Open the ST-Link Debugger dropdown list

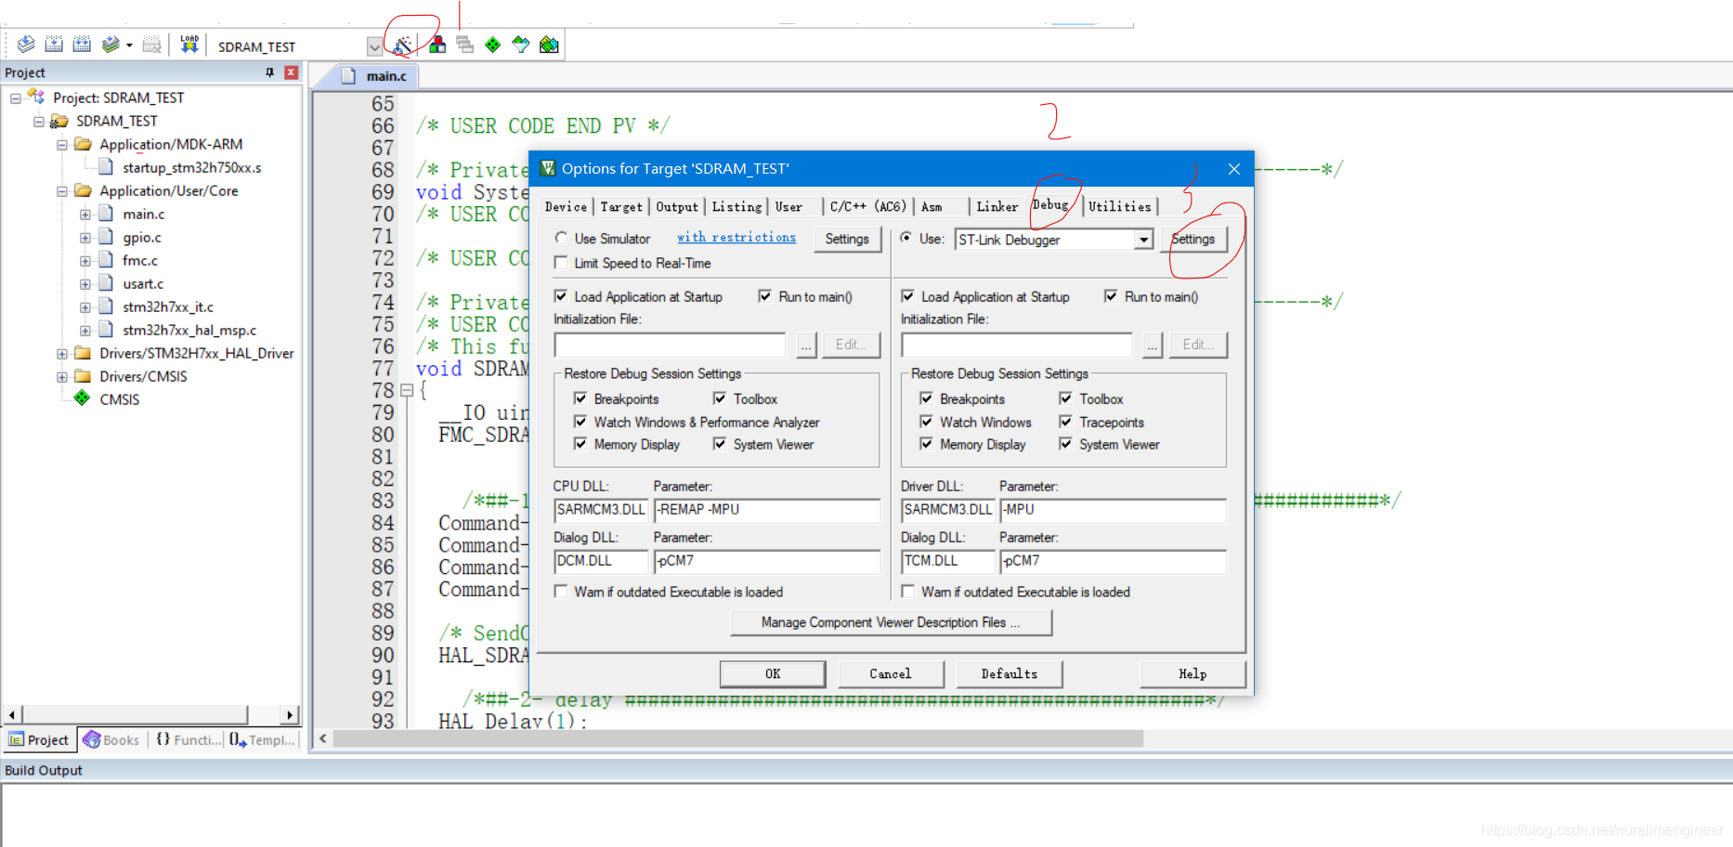coord(1144,240)
